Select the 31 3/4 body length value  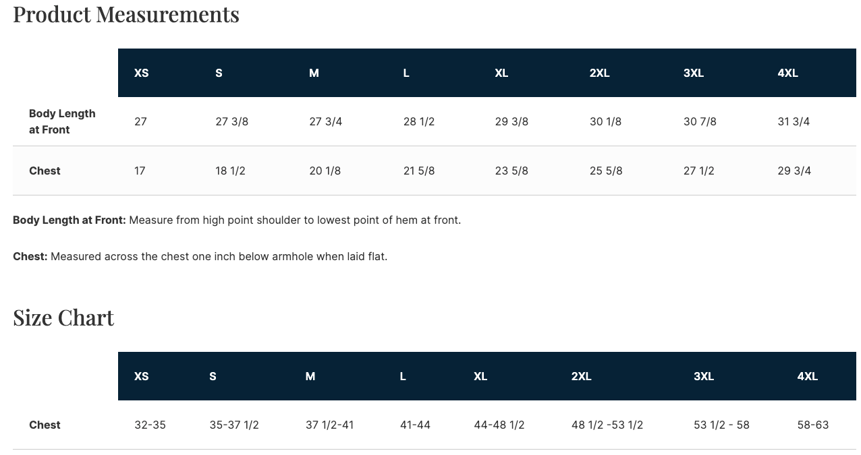pyautogui.click(x=794, y=121)
